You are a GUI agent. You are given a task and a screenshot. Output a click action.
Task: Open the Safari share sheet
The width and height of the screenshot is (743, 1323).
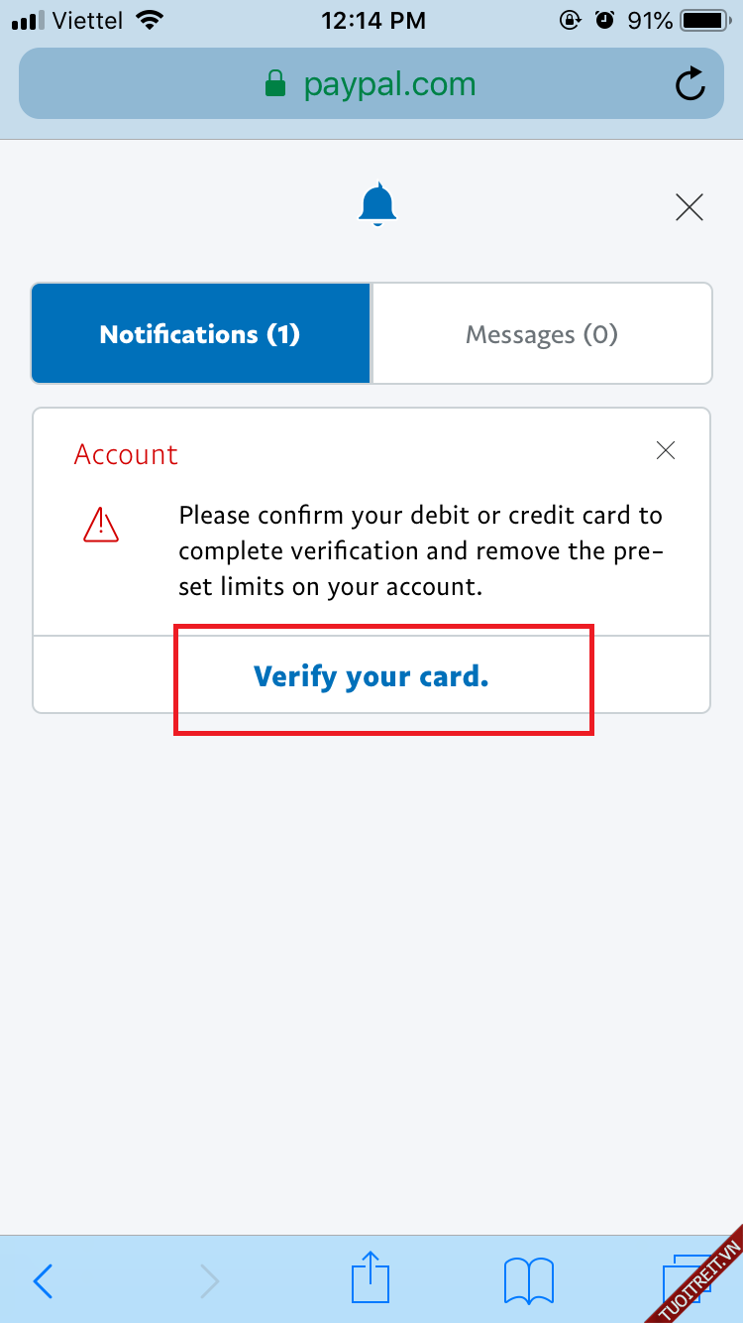coord(371,1277)
